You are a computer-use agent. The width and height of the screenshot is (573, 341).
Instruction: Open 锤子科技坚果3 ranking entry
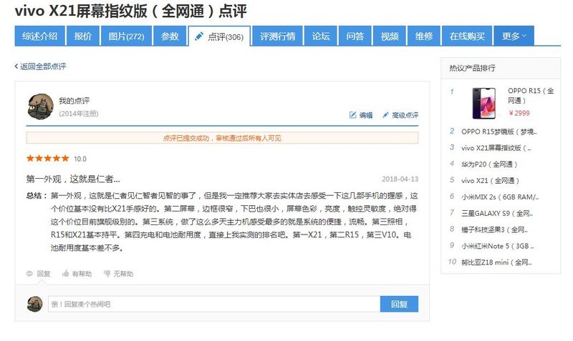click(494, 229)
